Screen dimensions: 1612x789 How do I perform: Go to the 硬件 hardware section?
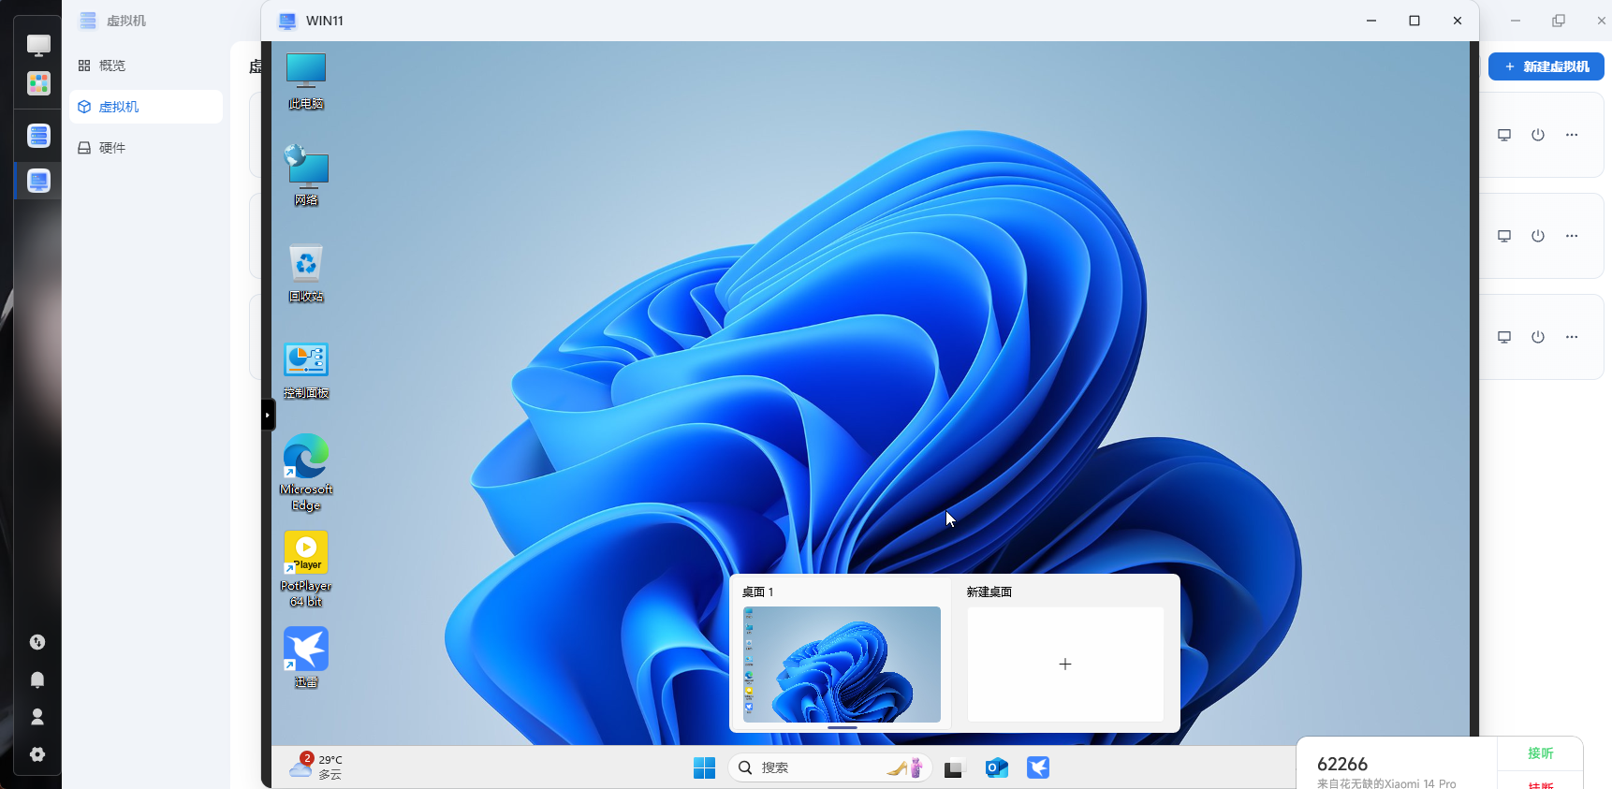tap(112, 148)
